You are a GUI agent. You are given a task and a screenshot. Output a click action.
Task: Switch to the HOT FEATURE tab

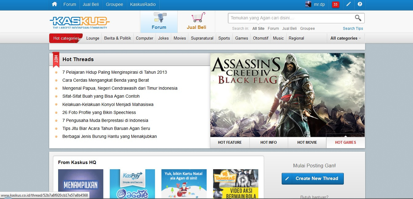pos(230,142)
